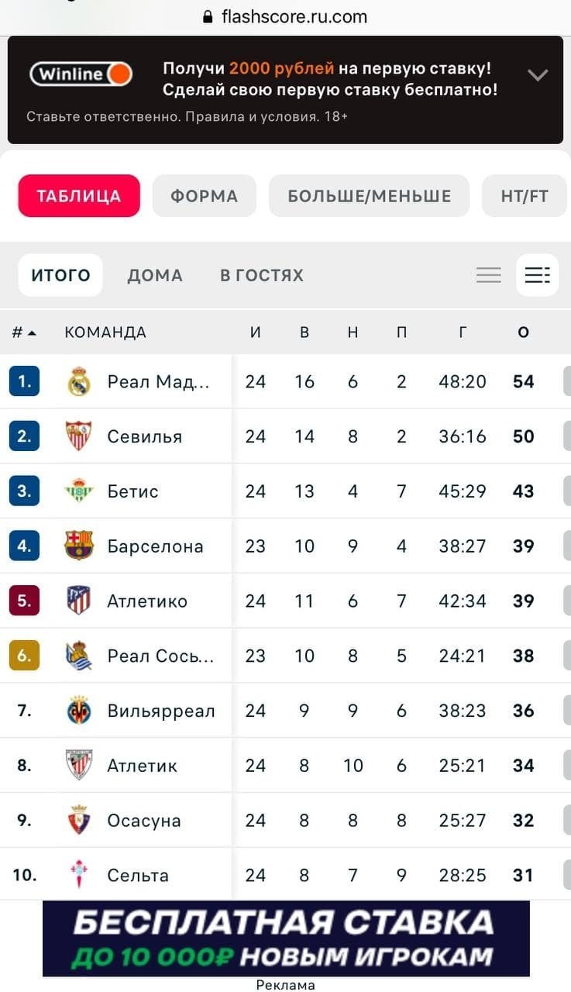Click the Atlético Madrid club crest
Viewport: 571px width, 992px height.
(79, 601)
